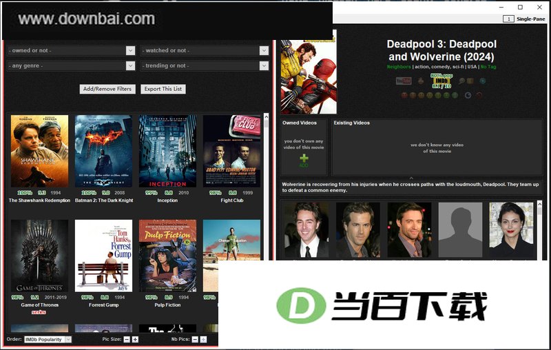Screen dimensions: 551x350
Task: Select the Inception poster
Action: point(167,151)
